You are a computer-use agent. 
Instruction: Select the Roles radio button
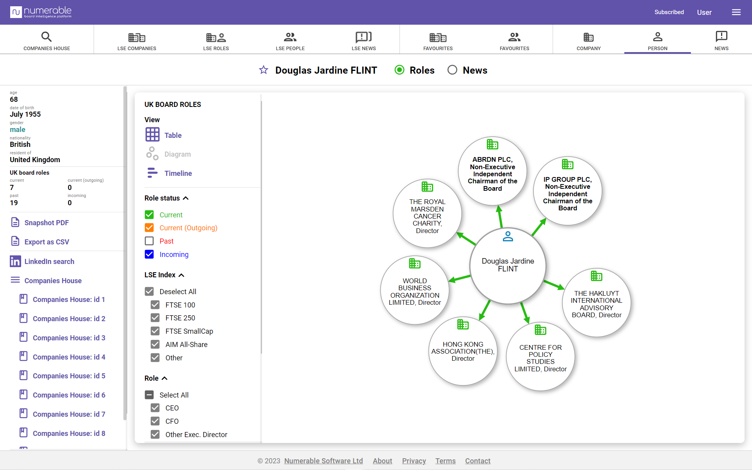click(x=399, y=70)
